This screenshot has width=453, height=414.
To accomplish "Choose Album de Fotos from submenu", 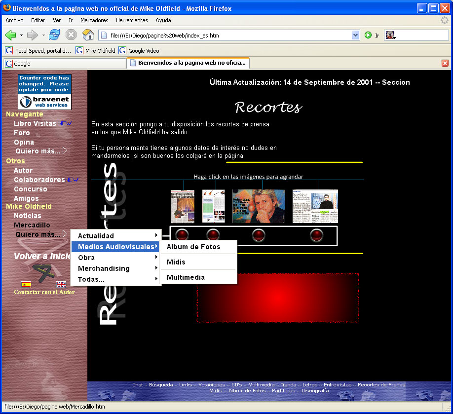I will pyautogui.click(x=198, y=247).
